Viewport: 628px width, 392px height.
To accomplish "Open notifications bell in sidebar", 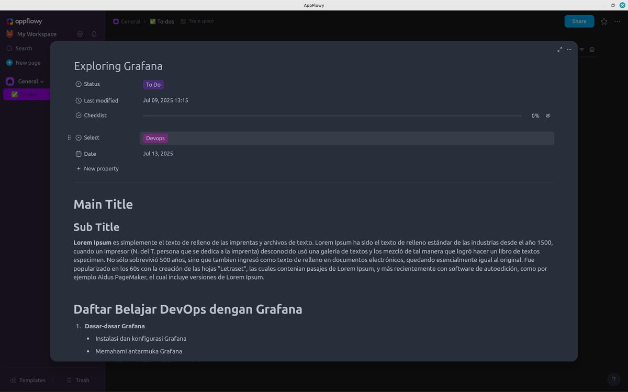I will [94, 34].
